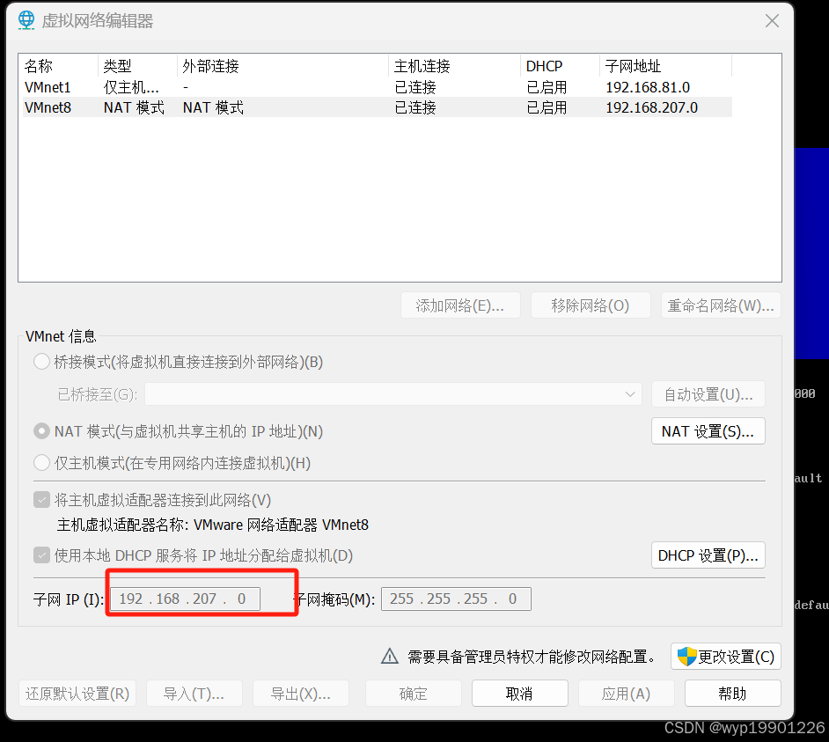Select the NAT 模式 radio button
The image size is (829, 742).
(41, 431)
